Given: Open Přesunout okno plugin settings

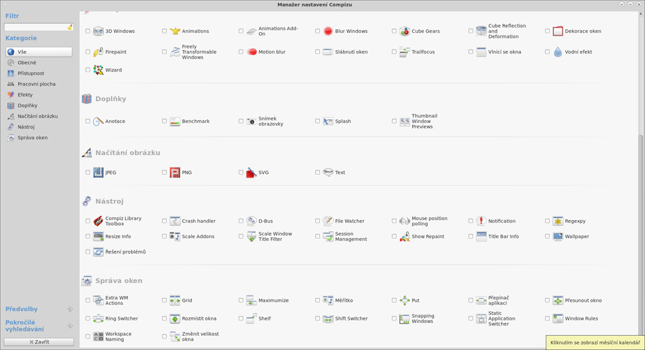Looking at the screenshot, I should pos(583,300).
